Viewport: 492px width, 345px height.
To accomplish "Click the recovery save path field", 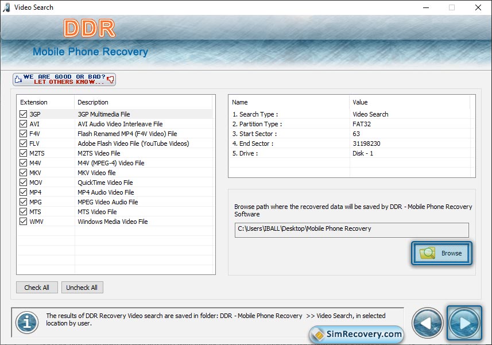I will click(x=352, y=230).
